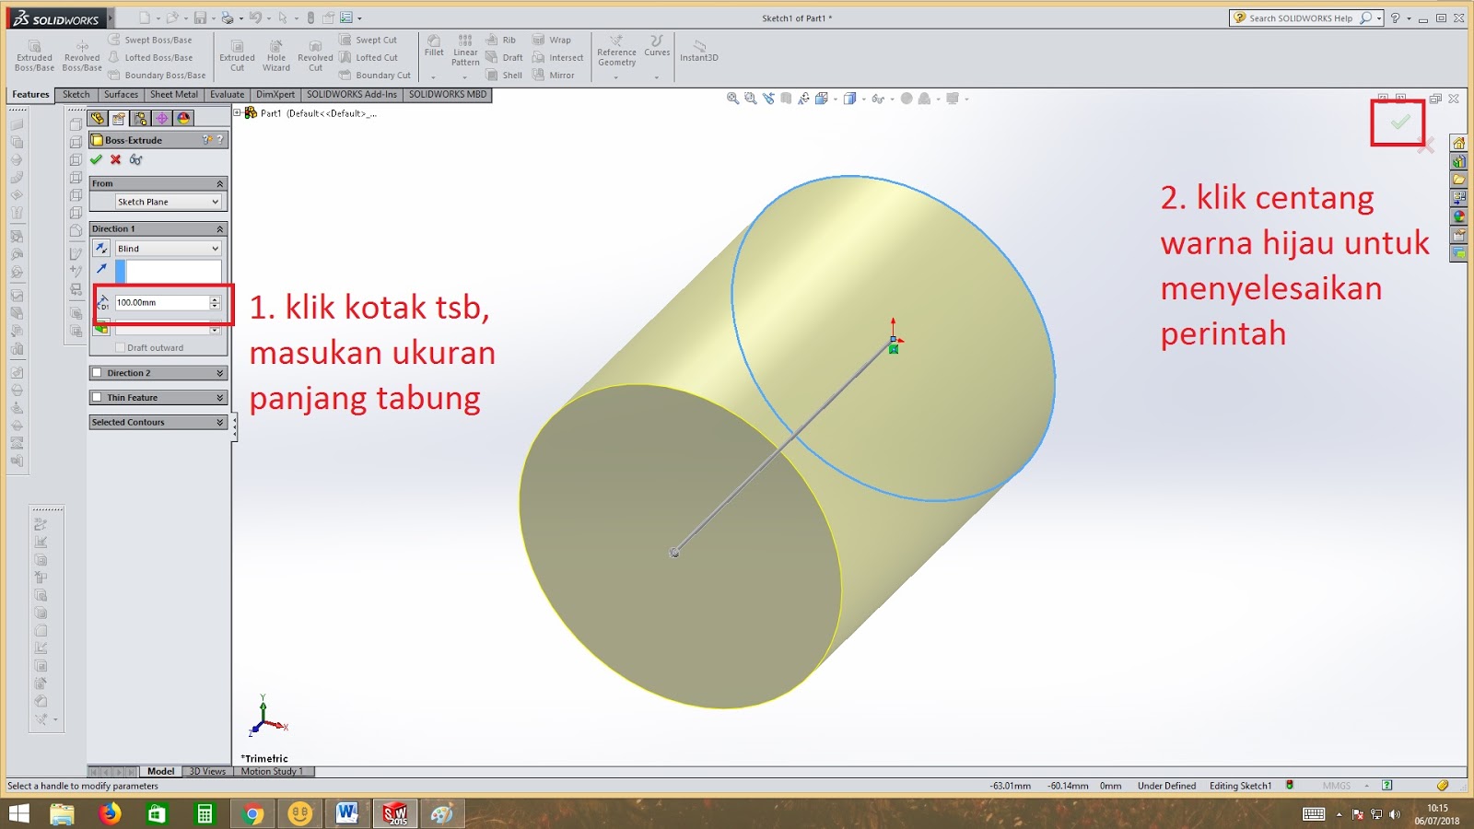The height and width of the screenshot is (829, 1474).
Task: Enable the Draft outward checkbox
Action: point(121,347)
